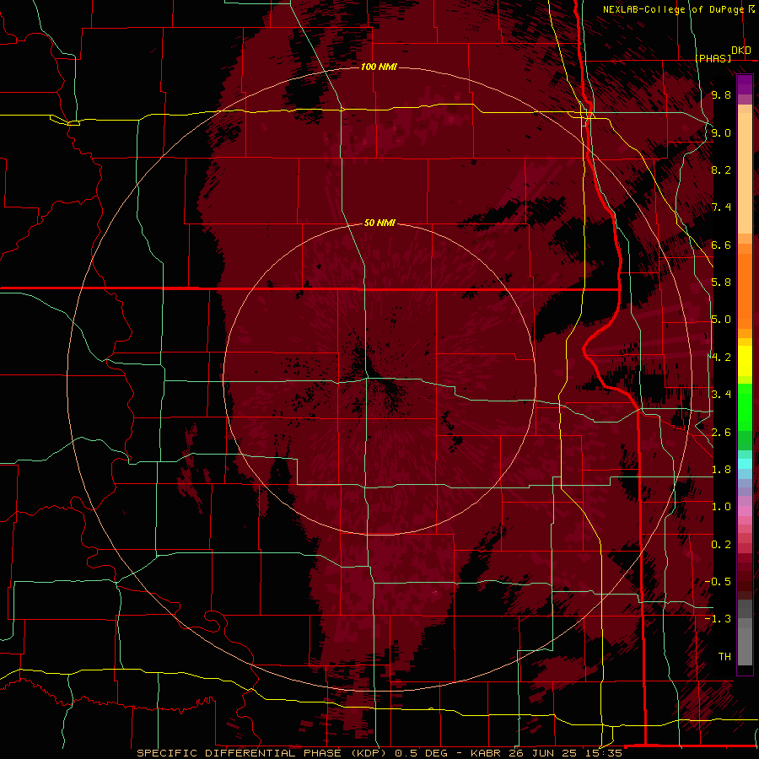759x759 pixels.
Task: Click the -0.5 legend value
Action: tap(718, 582)
